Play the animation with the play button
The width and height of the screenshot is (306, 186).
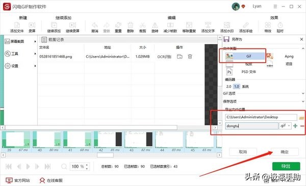28,167
